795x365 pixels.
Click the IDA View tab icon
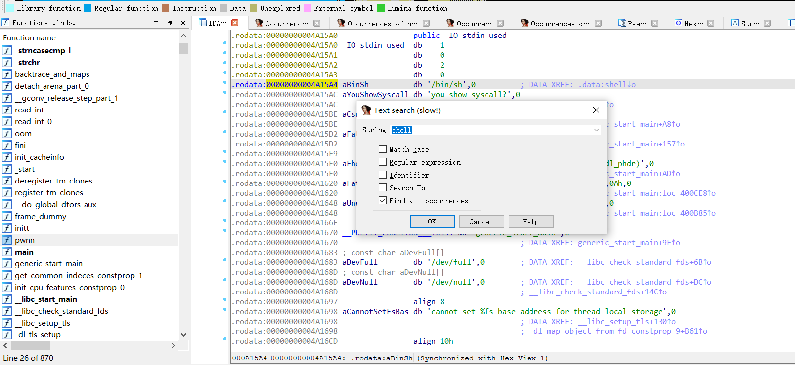coord(203,23)
